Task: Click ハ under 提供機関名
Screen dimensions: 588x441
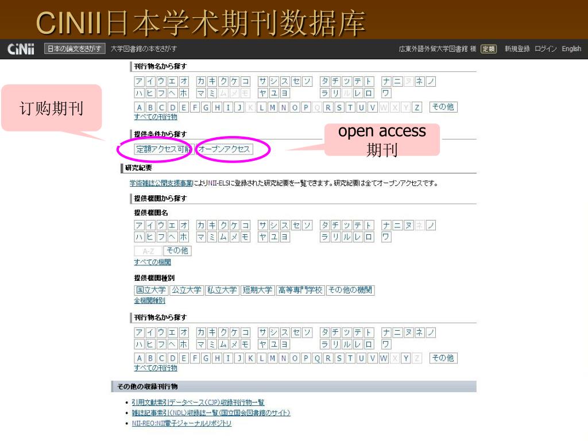Action: pyautogui.click(x=139, y=237)
